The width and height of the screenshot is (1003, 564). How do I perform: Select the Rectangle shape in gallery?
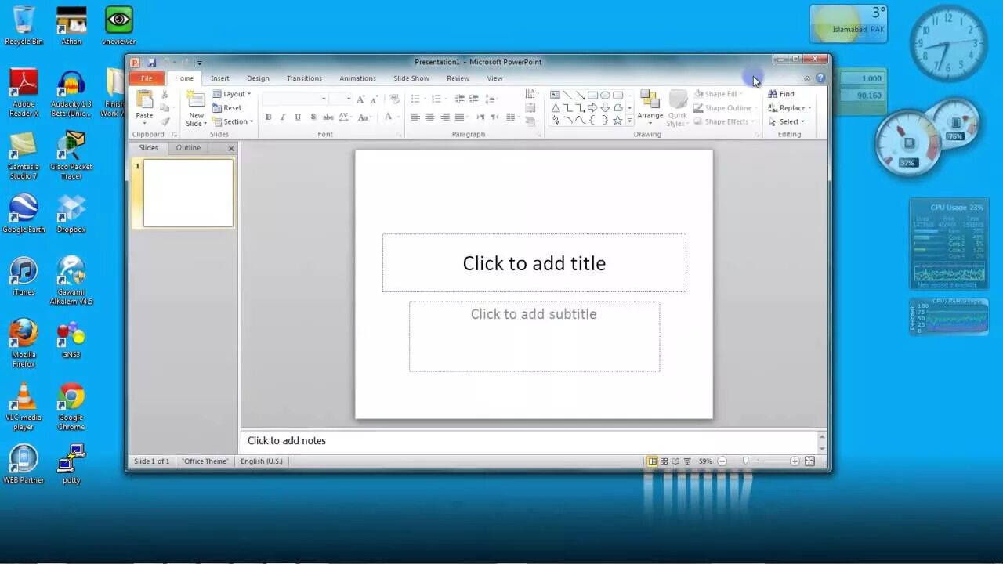[592, 95]
